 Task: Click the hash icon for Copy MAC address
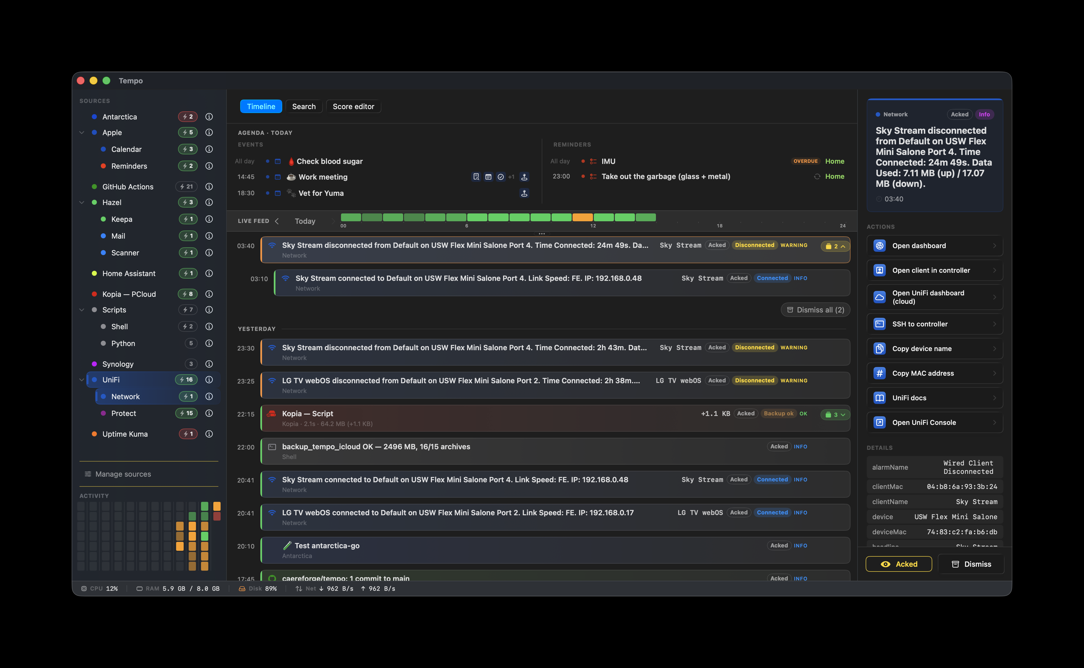pyautogui.click(x=880, y=373)
